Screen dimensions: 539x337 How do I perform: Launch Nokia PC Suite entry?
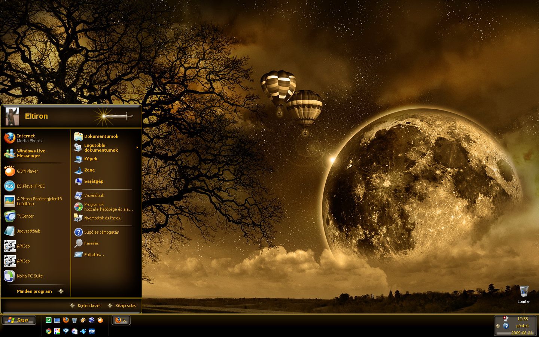35,276
